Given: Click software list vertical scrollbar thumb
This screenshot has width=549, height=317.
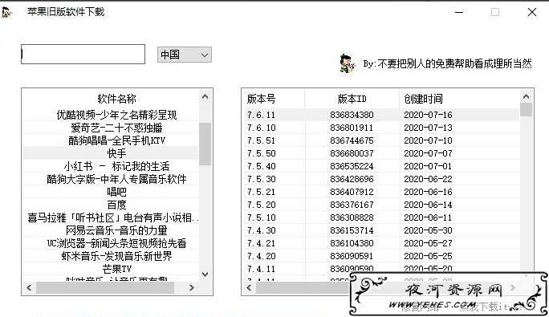Looking at the screenshot, I should 205,144.
